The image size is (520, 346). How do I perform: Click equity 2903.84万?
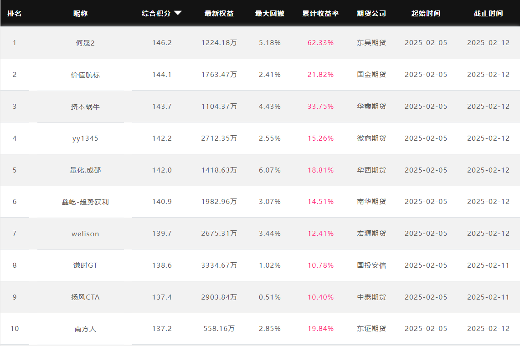click(219, 297)
